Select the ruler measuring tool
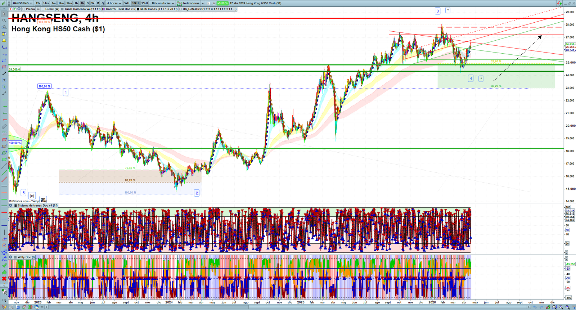This screenshot has width=576, height=310. coord(4,126)
